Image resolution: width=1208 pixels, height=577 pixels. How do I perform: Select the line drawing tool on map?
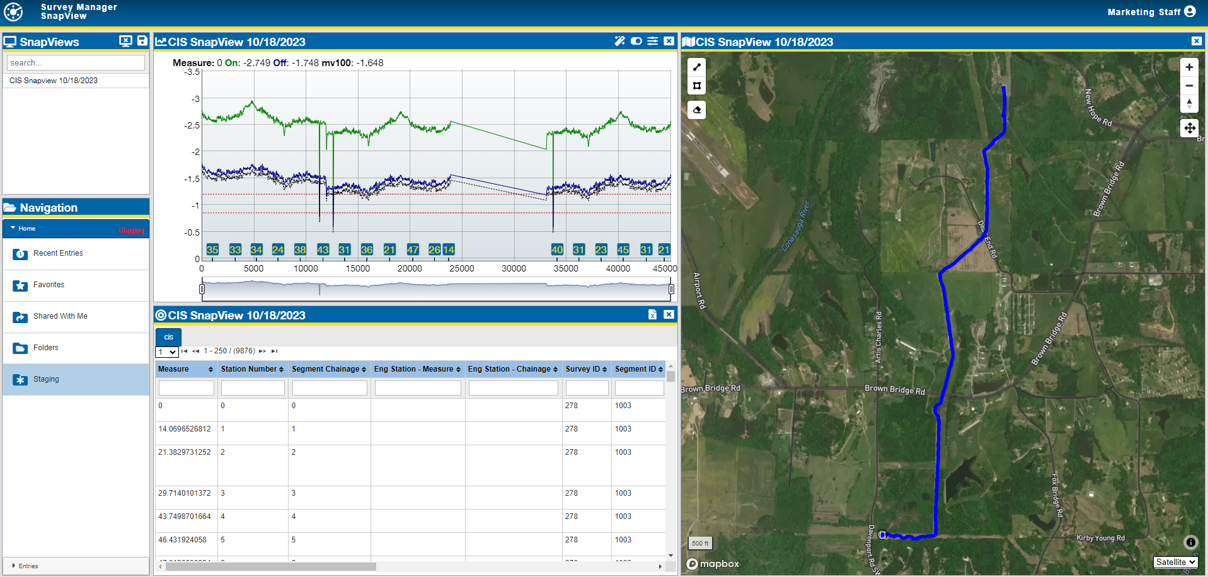coord(696,67)
